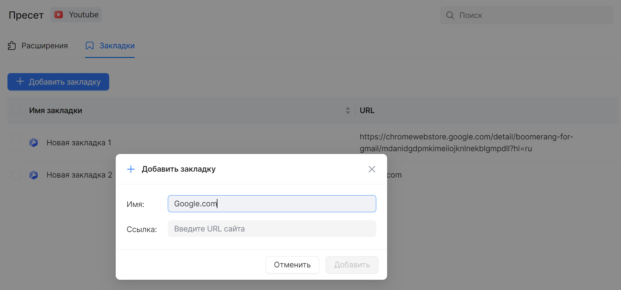The width and height of the screenshot is (621, 290).
Task: Click the Новая закладка 2 favicon
Action: [34, 175]
